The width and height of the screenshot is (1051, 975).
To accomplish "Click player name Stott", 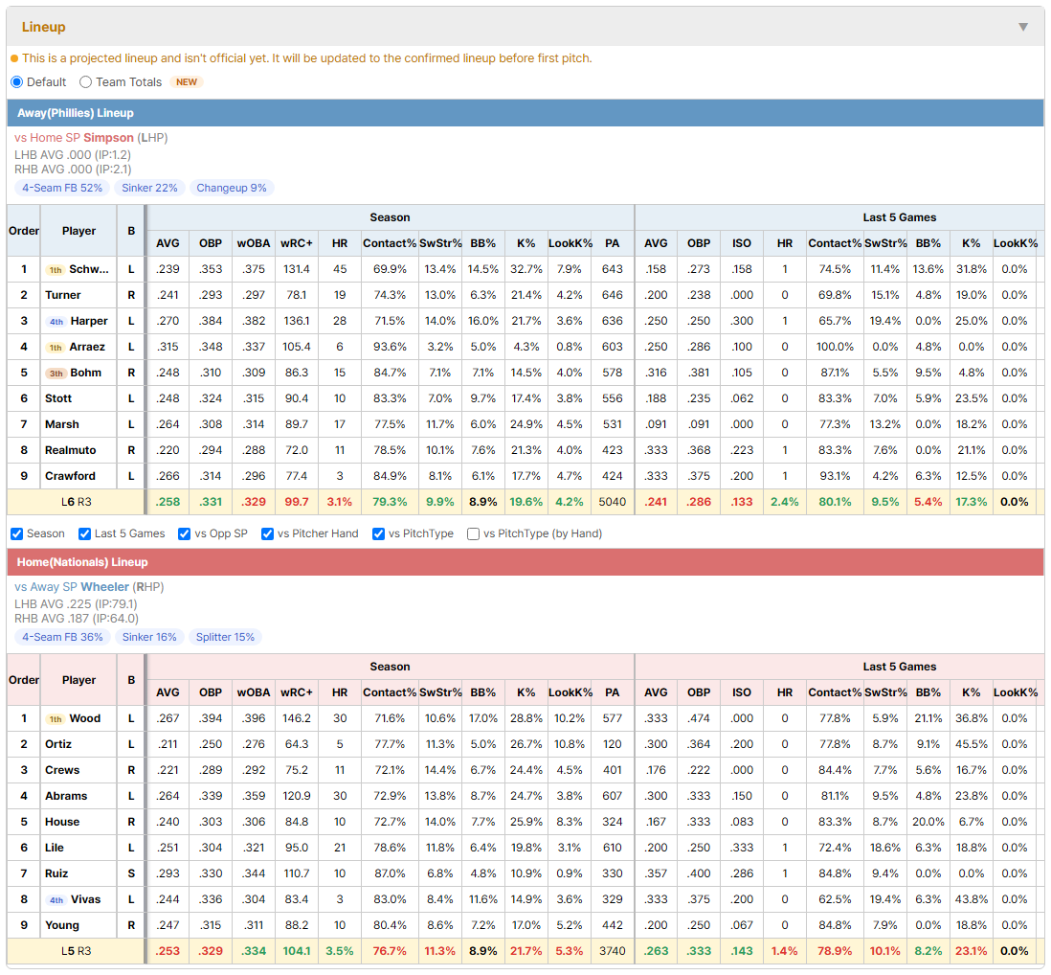I will pos(58,398).
